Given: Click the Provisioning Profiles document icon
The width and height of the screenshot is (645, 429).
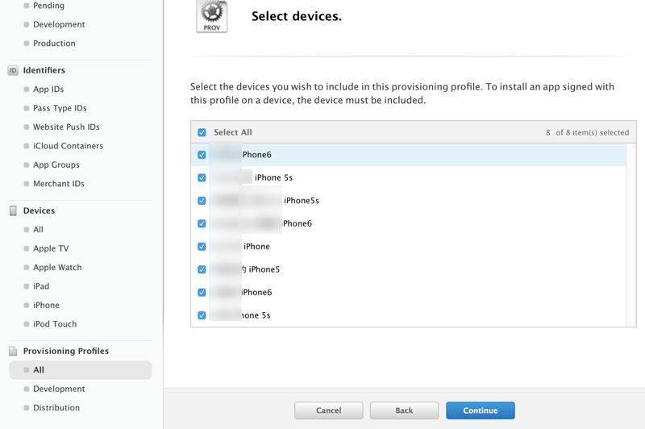Looking at the screenshot, I should [x=13, y=351].
